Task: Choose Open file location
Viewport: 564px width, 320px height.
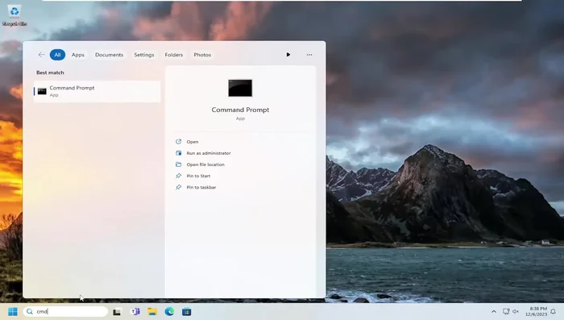Action: pos(205,164)
